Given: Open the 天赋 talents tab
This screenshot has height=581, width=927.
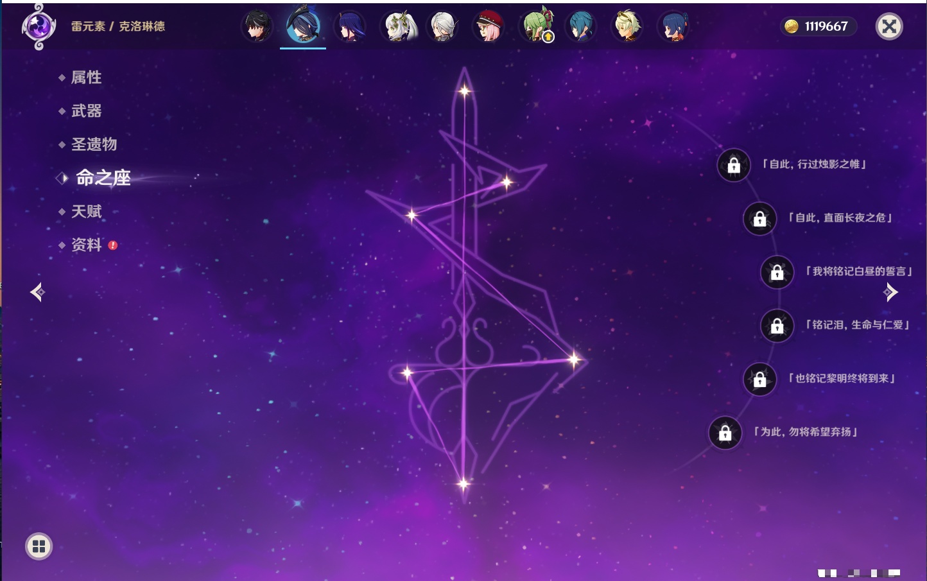Looking at the screenshot, I should (x=86, y=211).
